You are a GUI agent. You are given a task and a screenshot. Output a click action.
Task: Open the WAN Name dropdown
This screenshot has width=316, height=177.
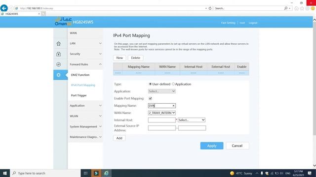tap(161, 113)
